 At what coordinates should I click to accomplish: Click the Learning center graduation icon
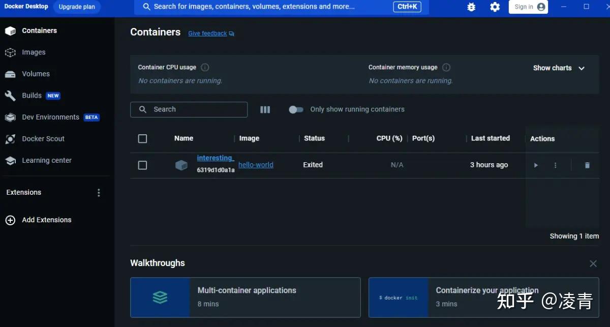tap(10, 161)
